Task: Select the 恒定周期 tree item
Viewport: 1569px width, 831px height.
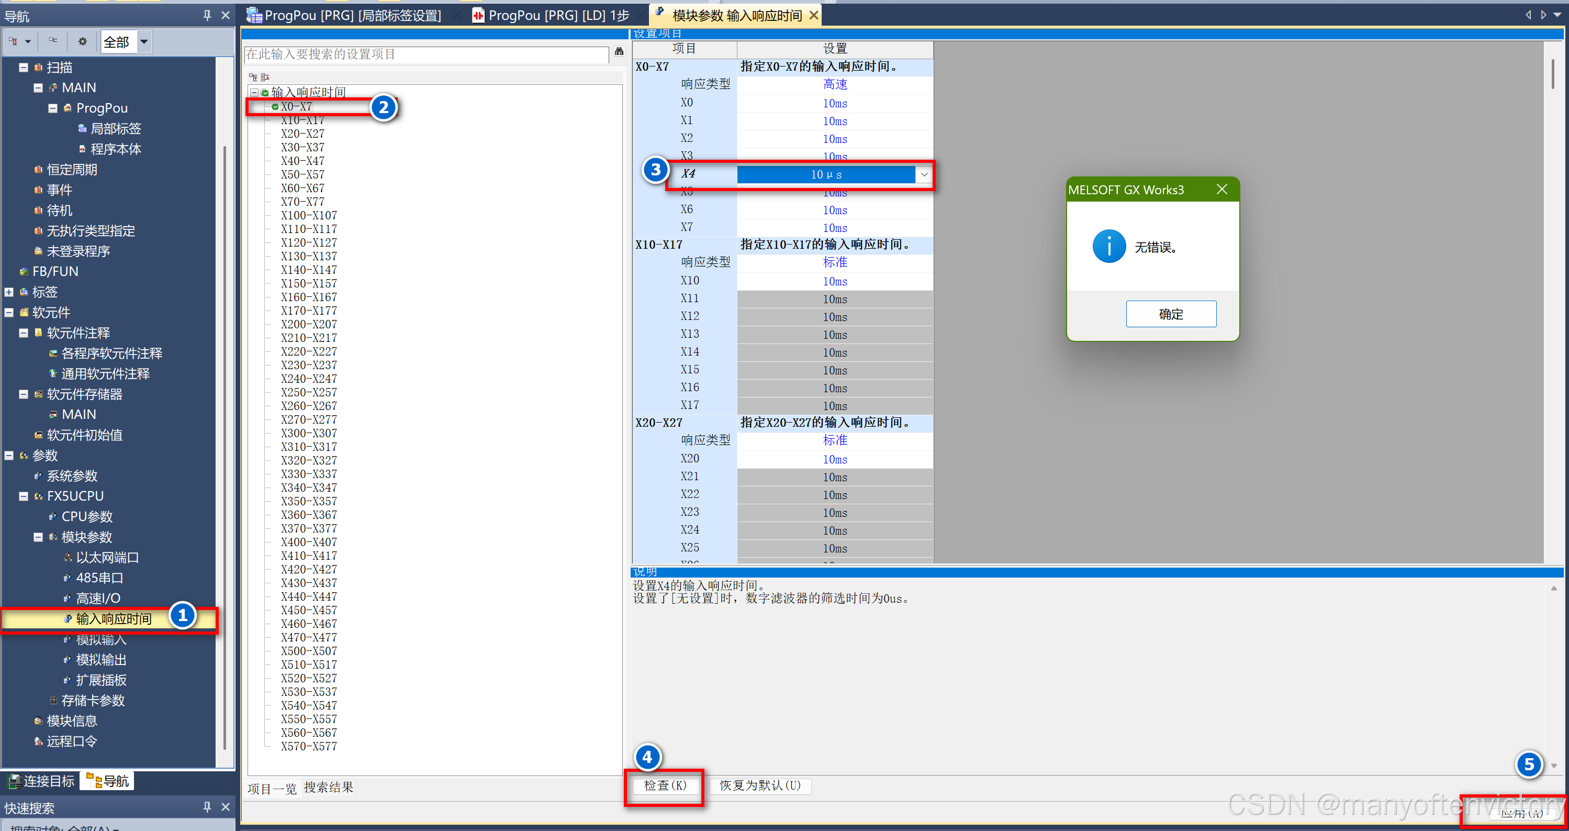Action: (x=72, y=169)
